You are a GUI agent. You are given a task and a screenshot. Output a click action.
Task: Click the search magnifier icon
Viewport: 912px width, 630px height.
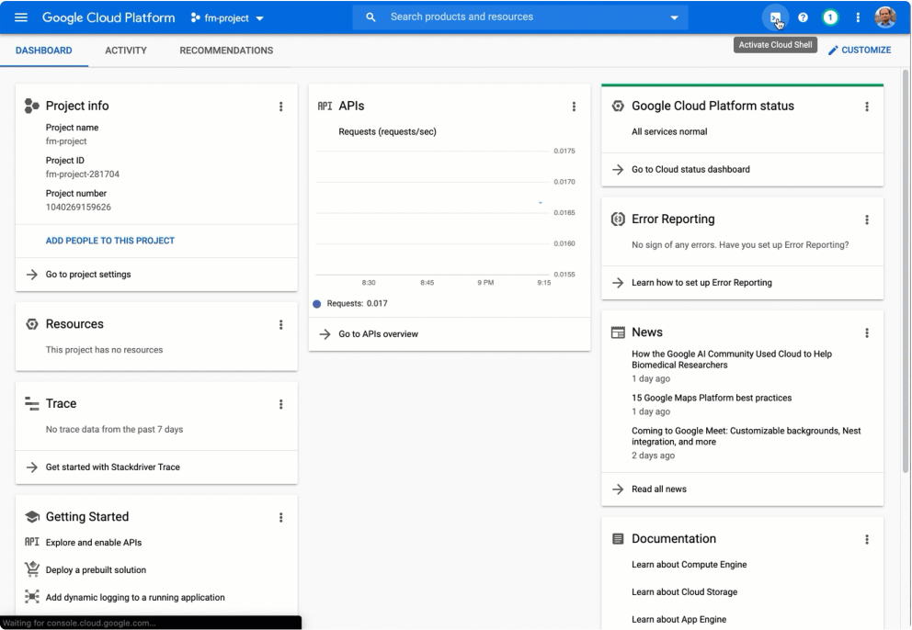coord(370,17)
